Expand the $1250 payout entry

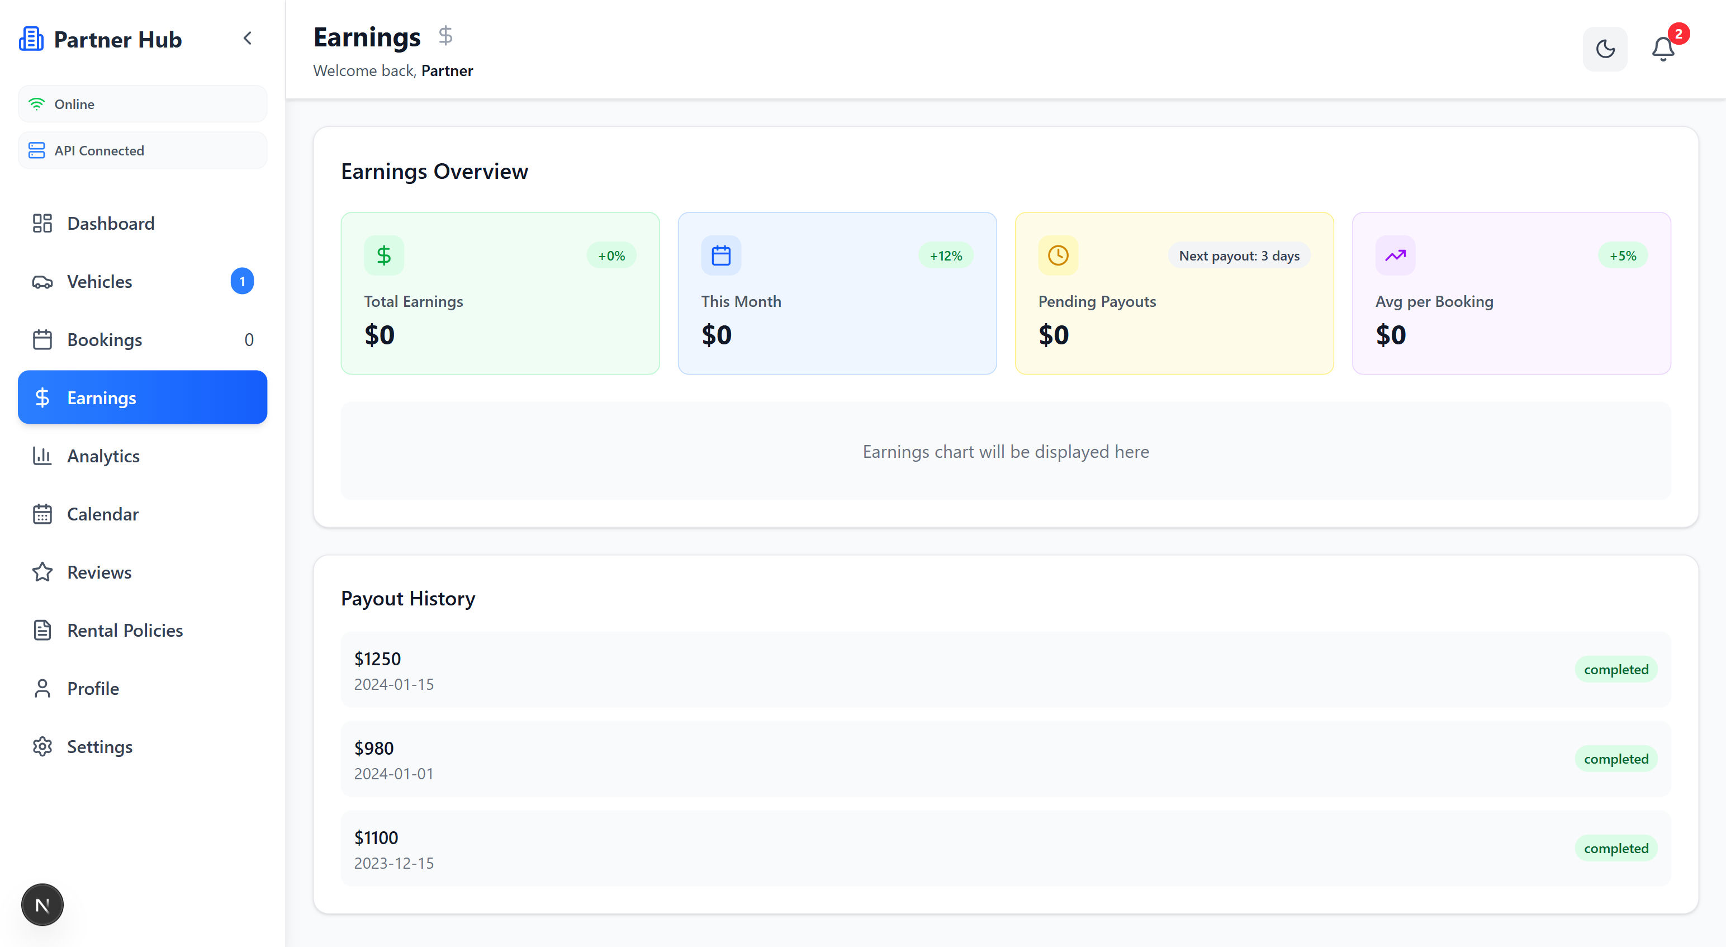coord(1005,670)
